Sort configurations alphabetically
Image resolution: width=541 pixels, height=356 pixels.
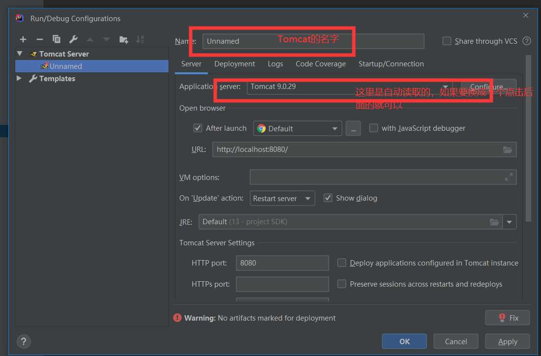click(140, 39)
